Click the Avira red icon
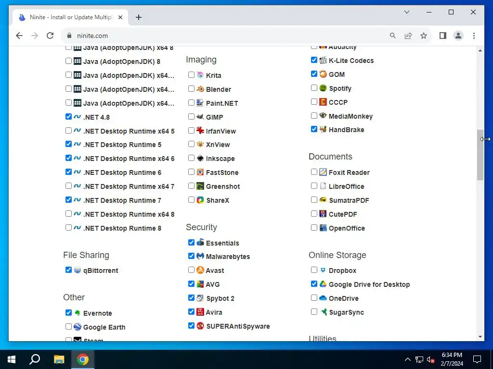493x369 pixels. click(200, 311)
